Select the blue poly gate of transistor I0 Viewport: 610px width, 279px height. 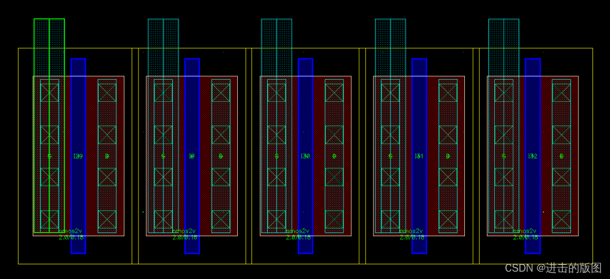point(192,156)
